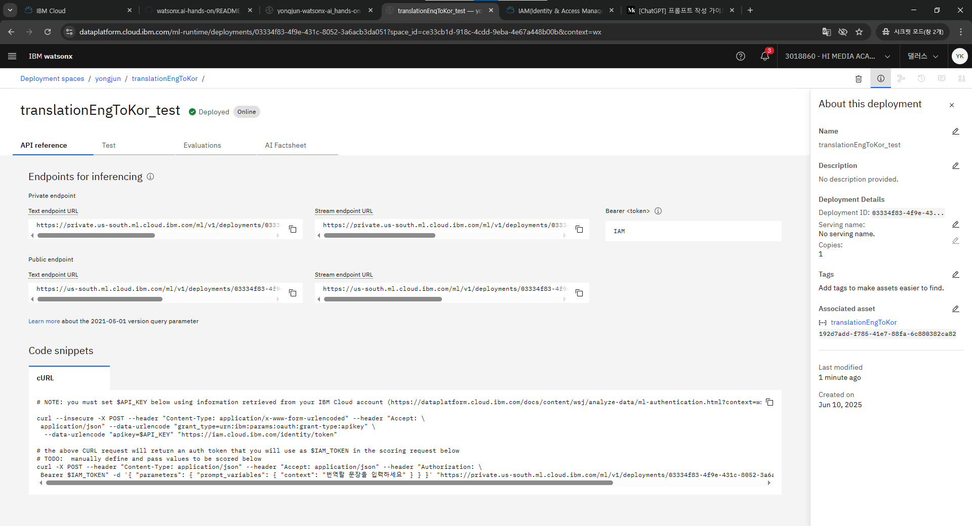Screen dimensions: 972x526
Task: Expand the 댈러스 region dropdown
Action: 923,56
